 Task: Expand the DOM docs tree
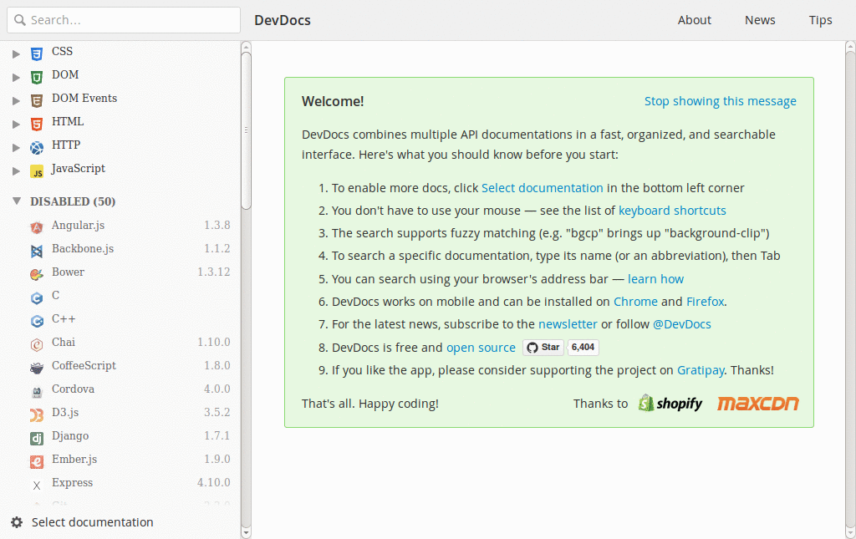(17, 78)
